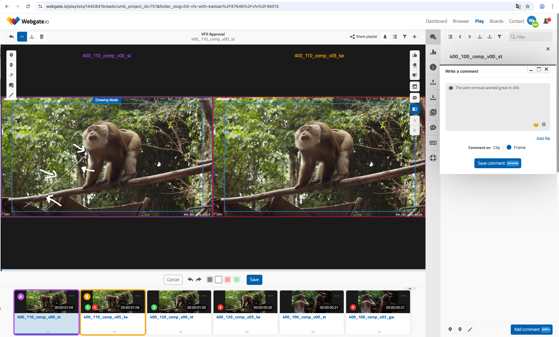Open the filter menu above the comments panel
The image size is (559, 337).
[499, 37]
